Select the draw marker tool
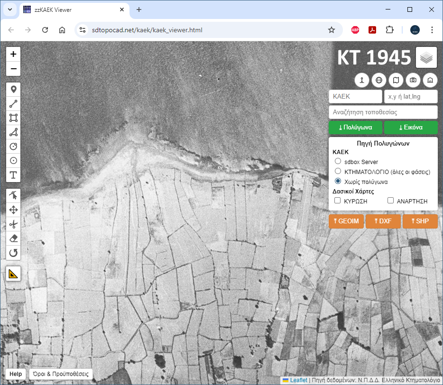Screen dimensions: 443x385 point(13,89)
